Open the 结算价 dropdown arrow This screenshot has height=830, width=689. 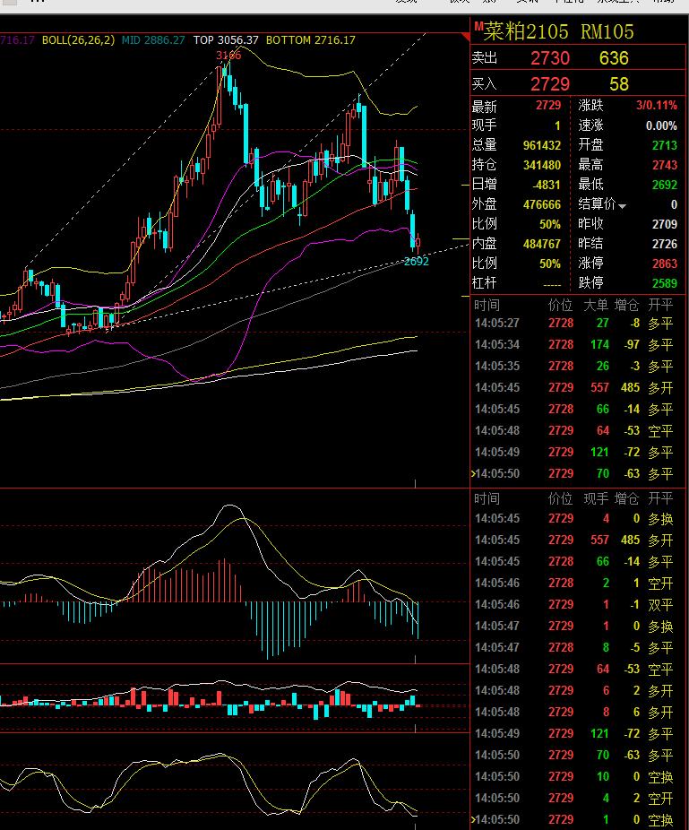(x=623, y=206)
